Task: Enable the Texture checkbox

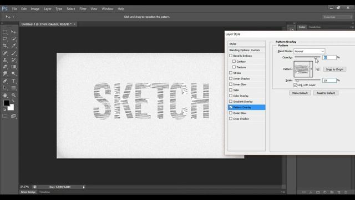Action: 234,67
